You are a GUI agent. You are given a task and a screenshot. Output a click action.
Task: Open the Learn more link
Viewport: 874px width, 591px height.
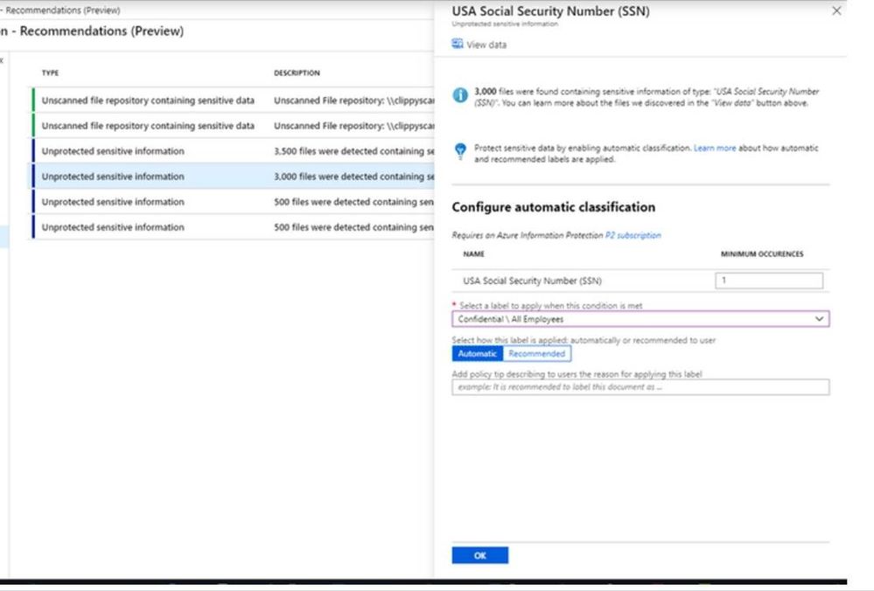point(715,149)
